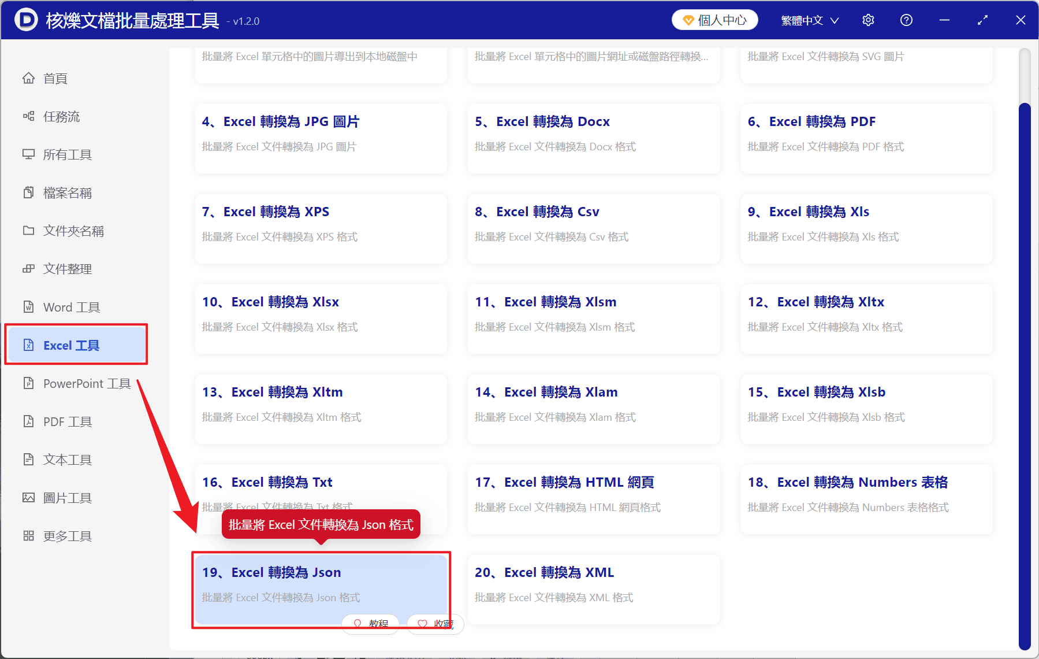Click description 批量將 Excel 單元格中的圖片導出到本地磁盤中
1039x659 pixels.
click(x=310, y=57)
